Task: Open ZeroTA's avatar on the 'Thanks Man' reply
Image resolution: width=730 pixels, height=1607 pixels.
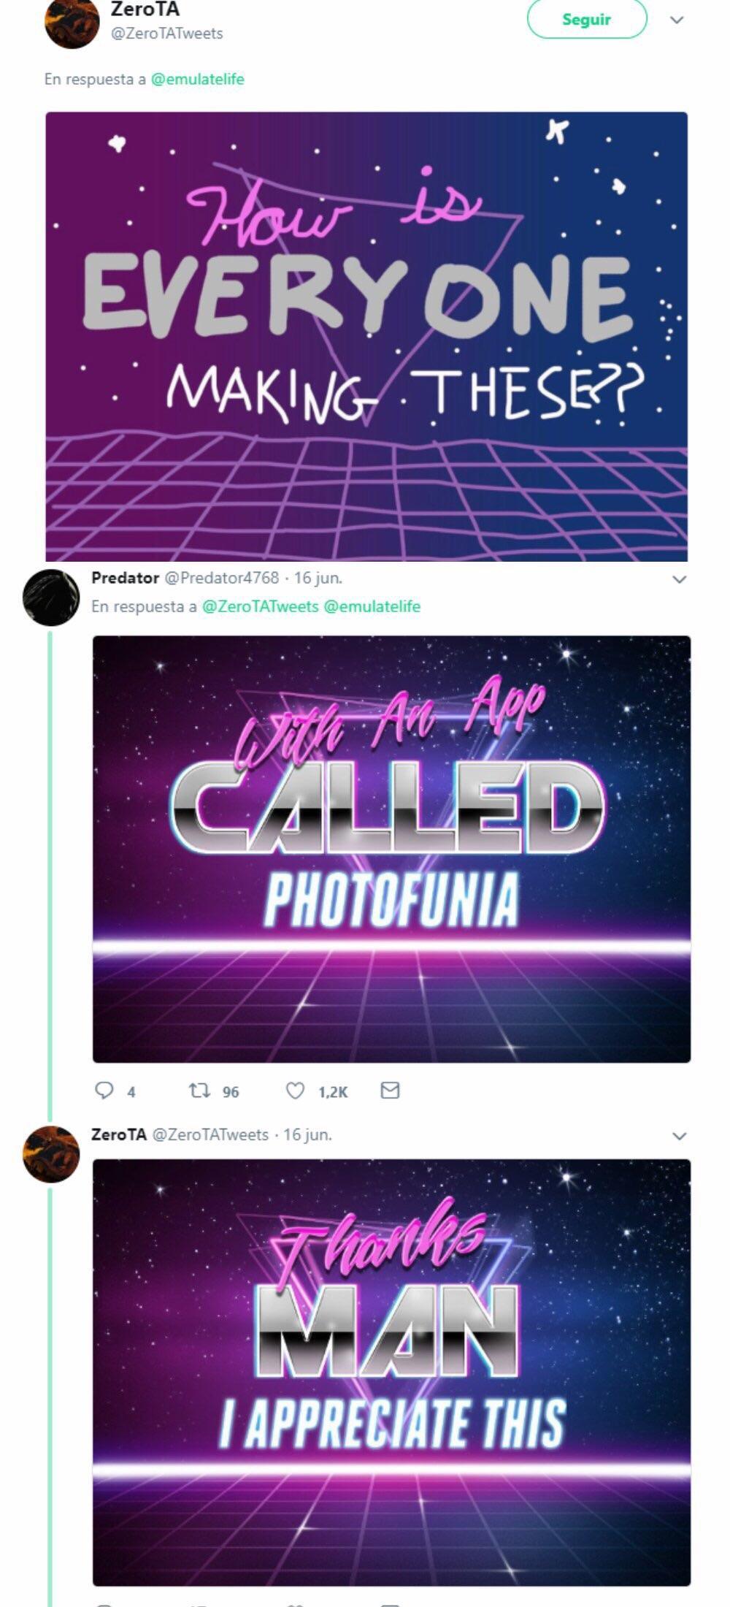Action: pos(51,1154)
